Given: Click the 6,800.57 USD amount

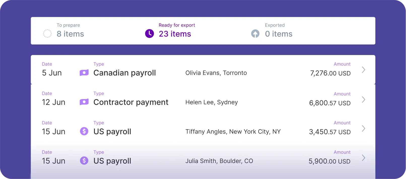Looking at the screenshot, I should point(330,103).
